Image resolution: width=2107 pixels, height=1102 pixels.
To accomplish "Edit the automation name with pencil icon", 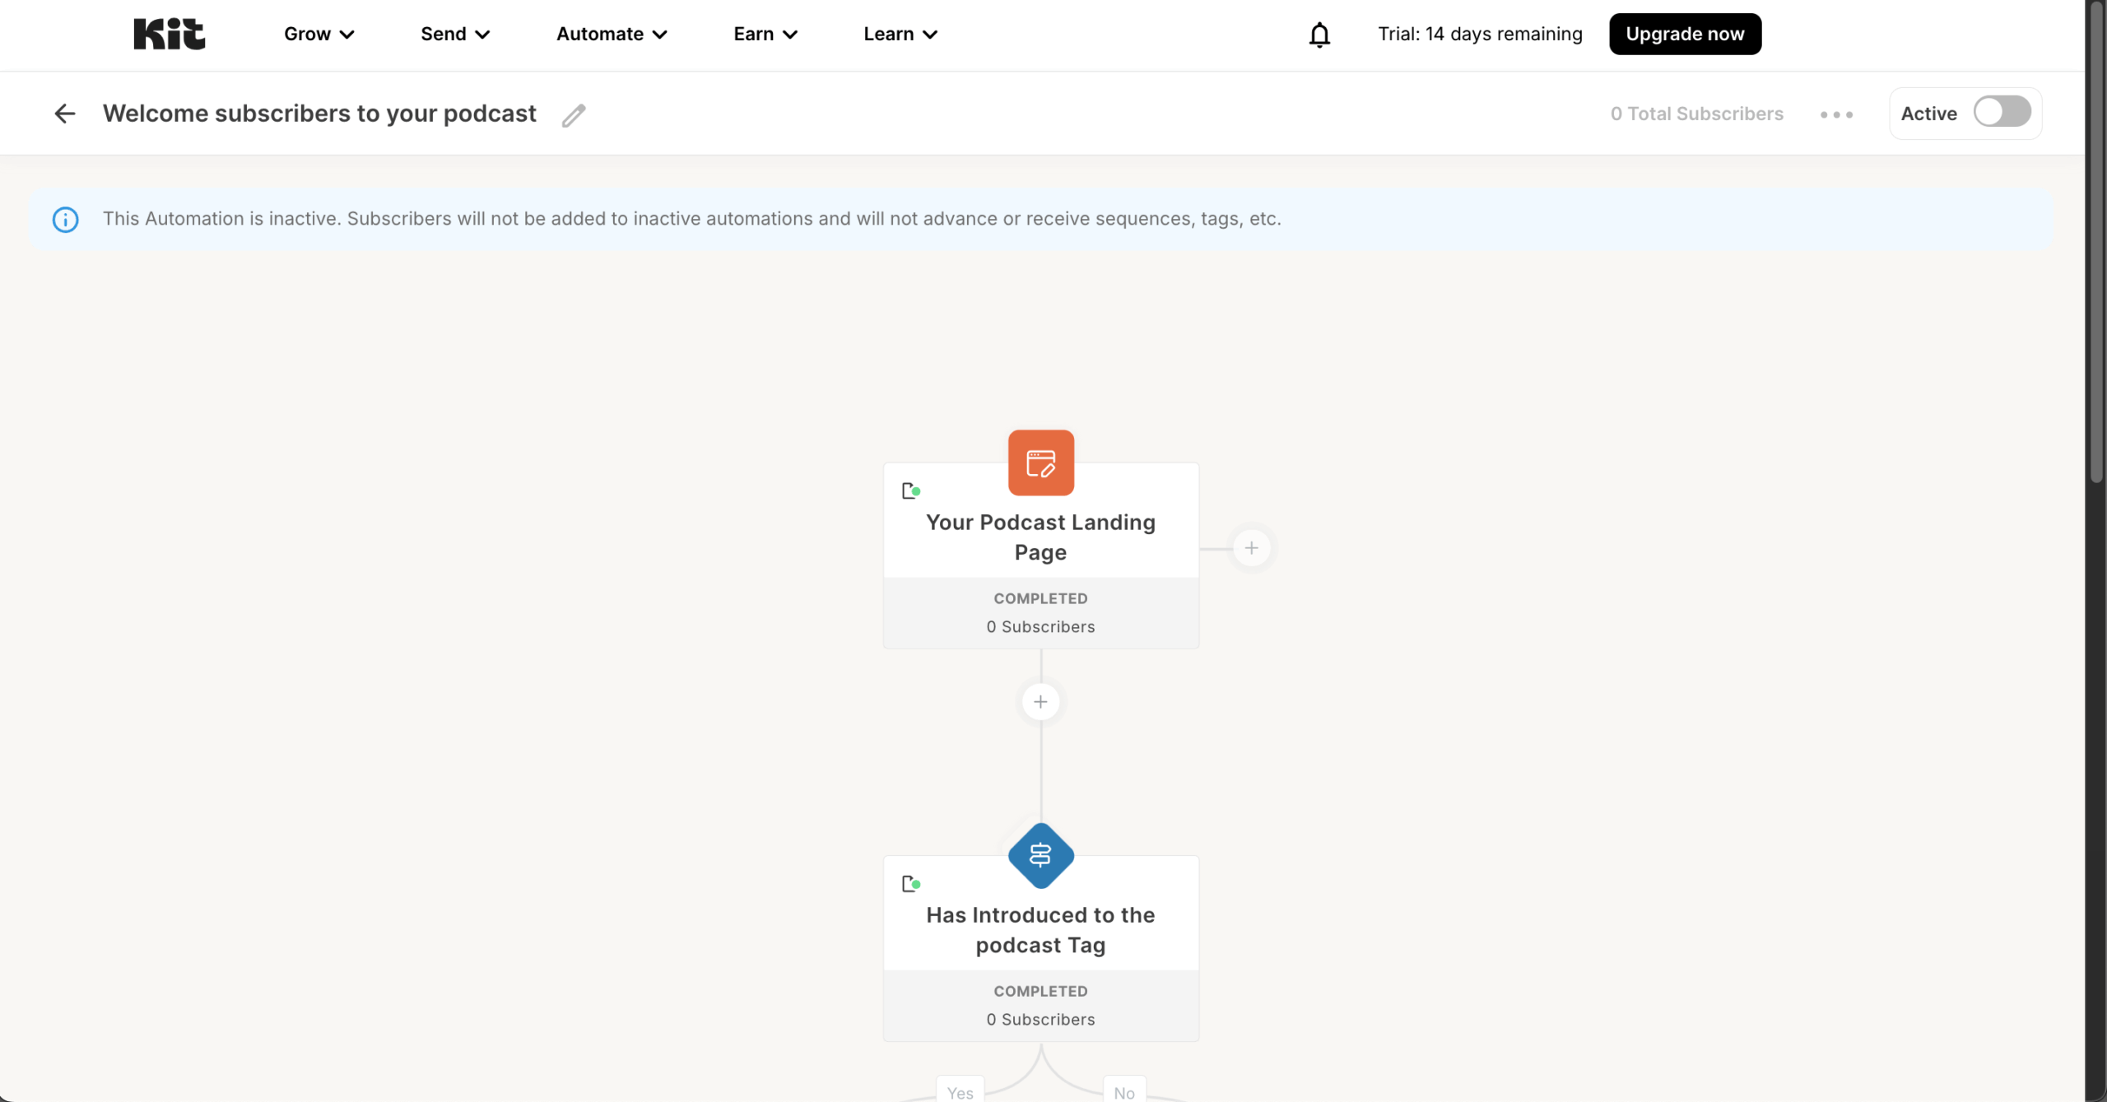I will click(x=574, y=115).
